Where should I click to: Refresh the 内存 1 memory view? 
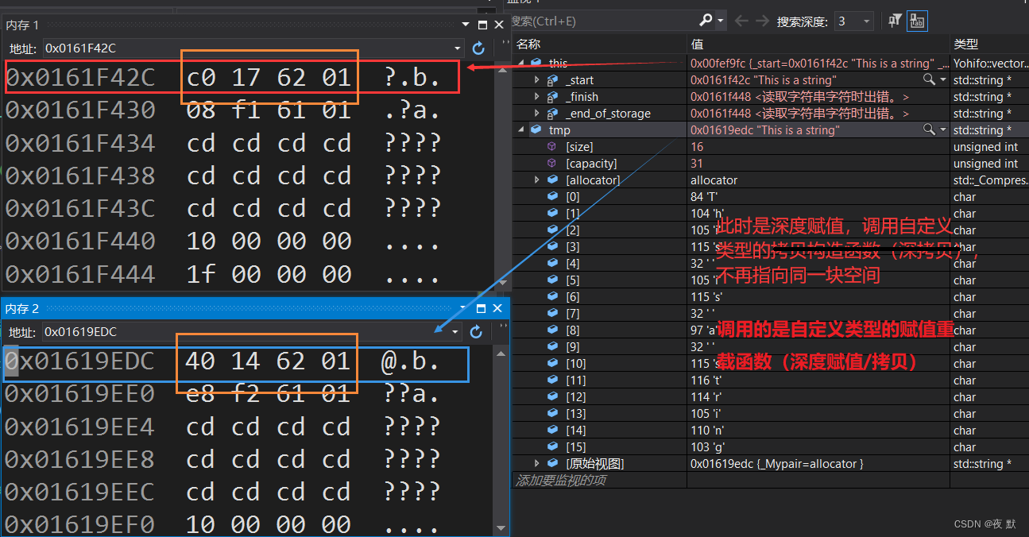pos(478,48)
